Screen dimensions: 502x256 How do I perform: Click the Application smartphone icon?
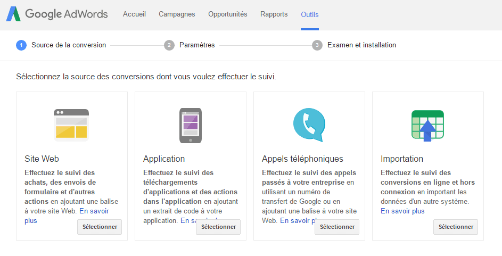point(191,126)
